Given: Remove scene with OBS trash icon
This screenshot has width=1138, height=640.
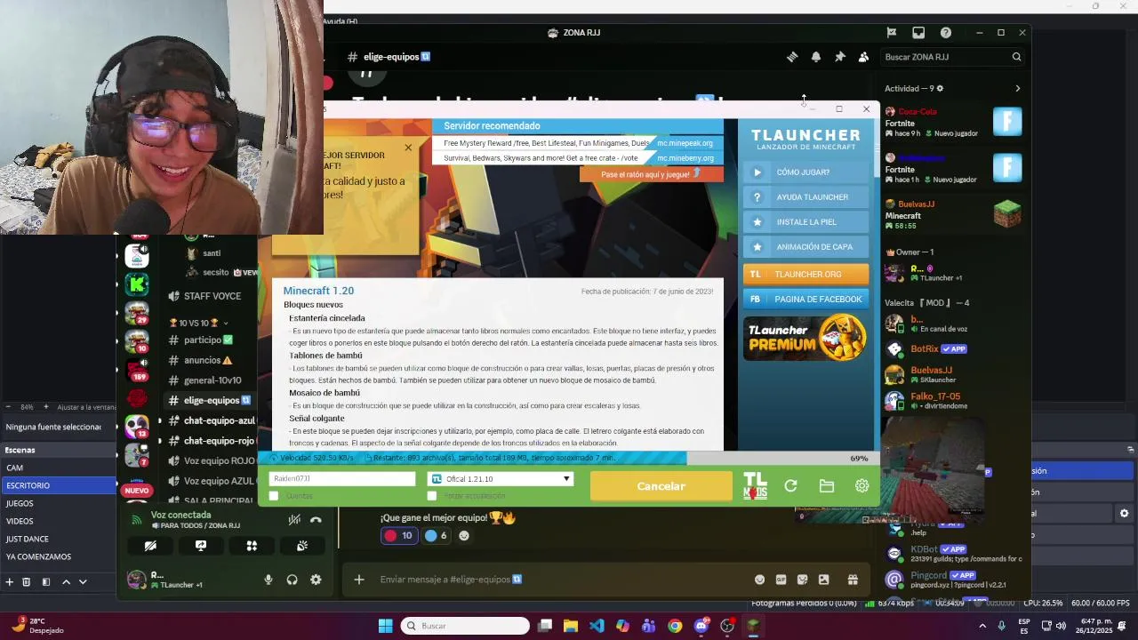Looking at the screenshot, I should pyautogui.click(x=27, y=582).
